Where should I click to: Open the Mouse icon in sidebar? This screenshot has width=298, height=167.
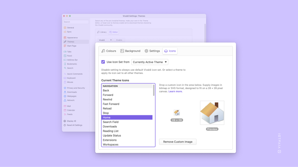tap(65, 82)
